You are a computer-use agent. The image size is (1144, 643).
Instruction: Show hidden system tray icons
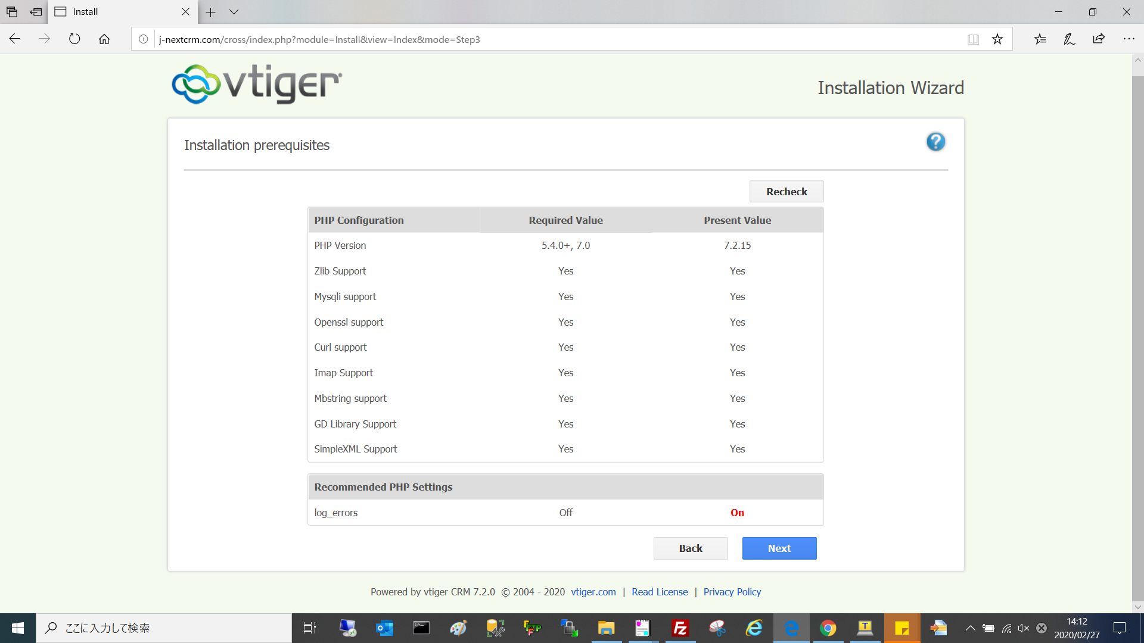point(971,628)
